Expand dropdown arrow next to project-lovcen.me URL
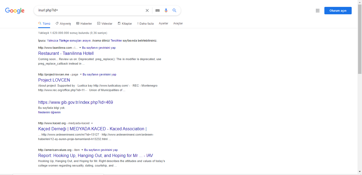Screen dimensions: 362x175 [81, 75]
